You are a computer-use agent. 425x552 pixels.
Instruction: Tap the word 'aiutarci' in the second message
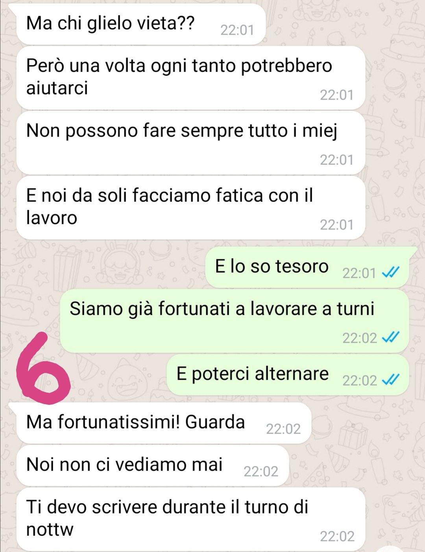pyautogui.click(x=57, y=88)
